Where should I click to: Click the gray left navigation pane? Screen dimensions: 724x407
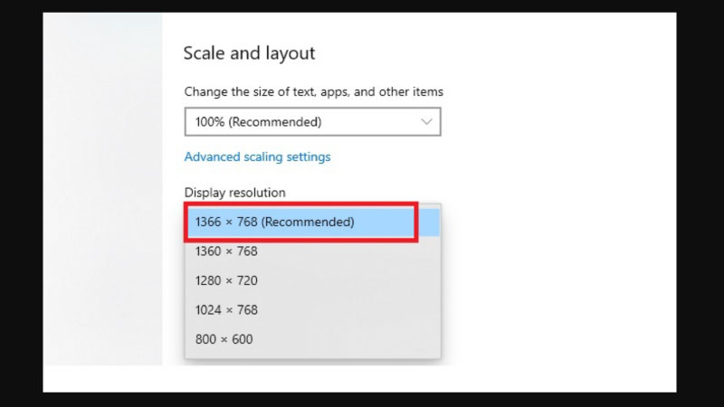coord(101,181)
